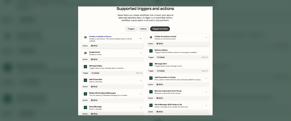Select the Triggers & Actions tab
This screenshot has height=121, width=291.
(160, 29)
